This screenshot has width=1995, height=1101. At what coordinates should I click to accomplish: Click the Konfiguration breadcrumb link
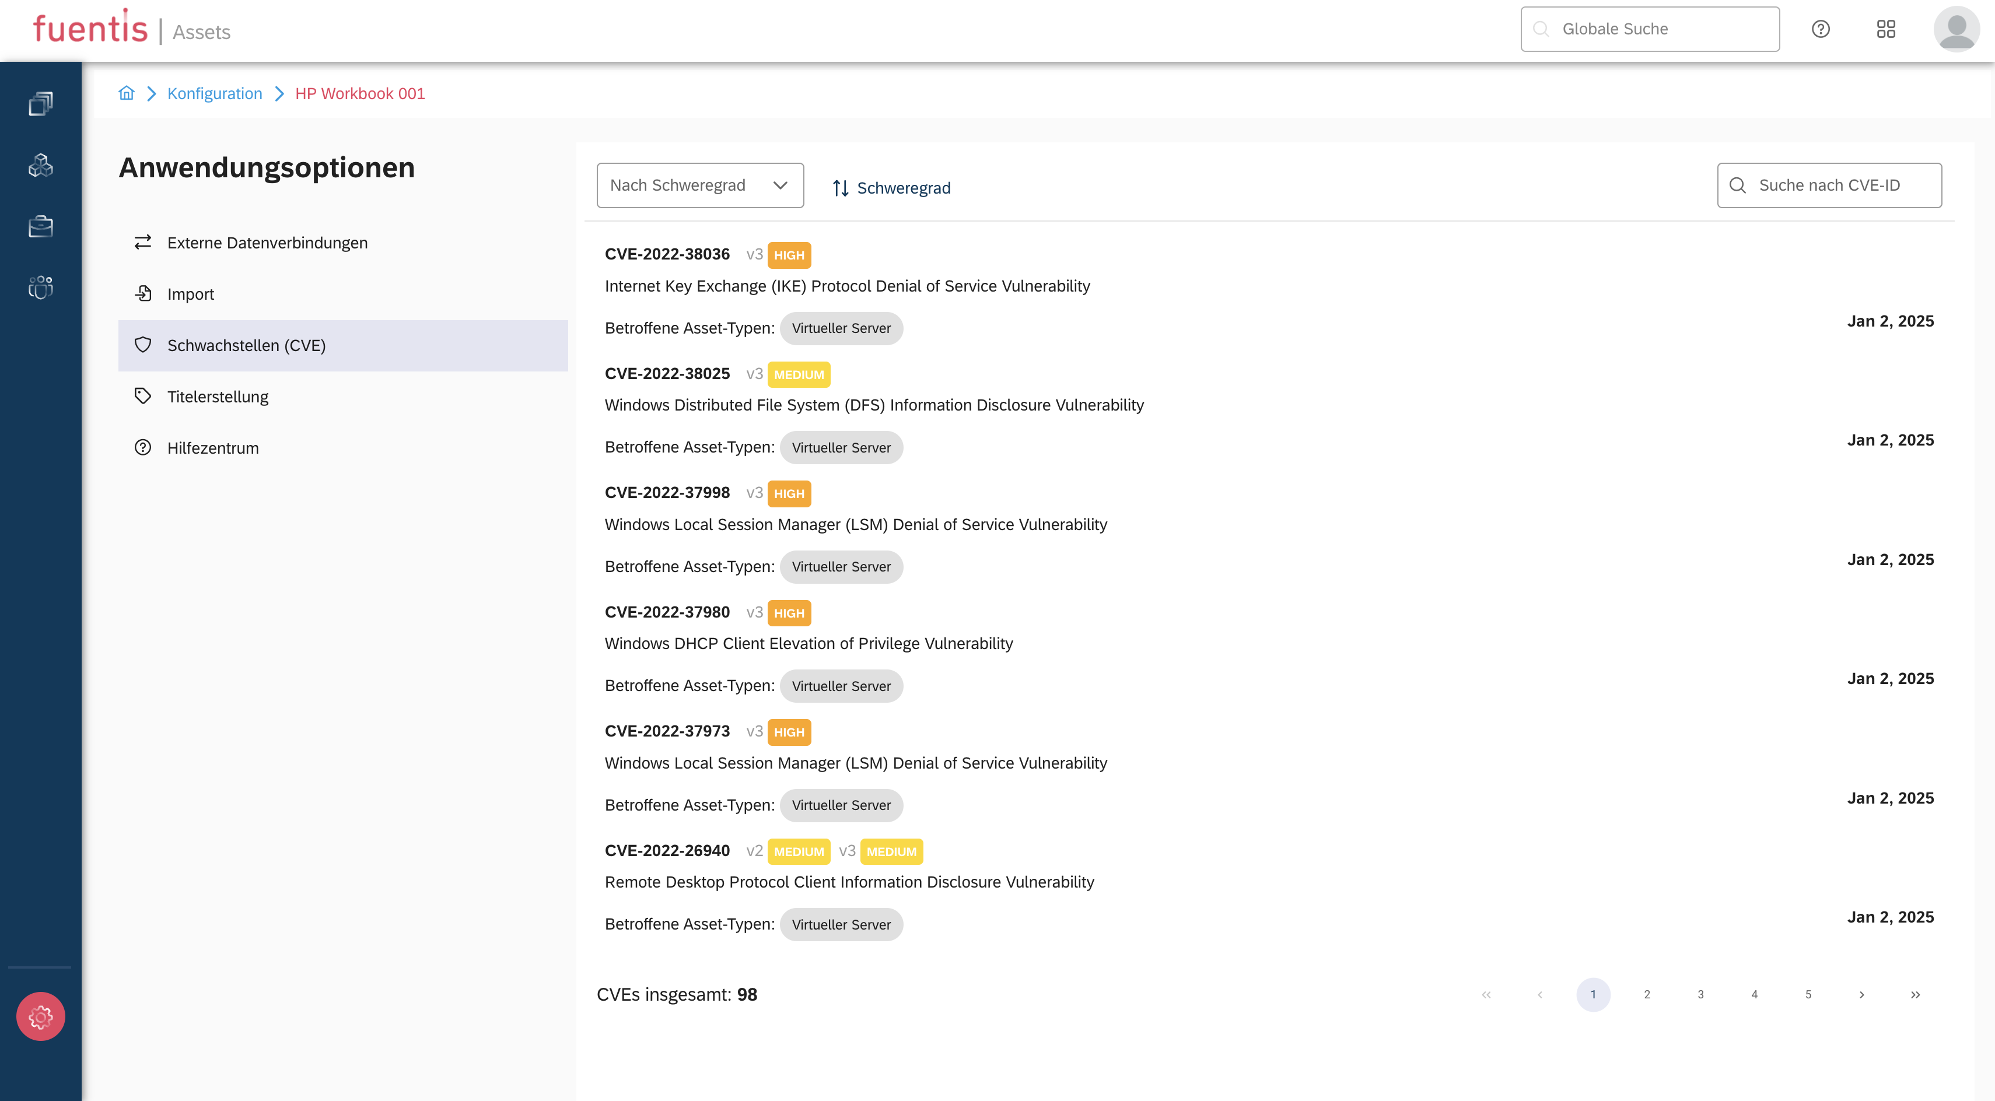[215, 94]
